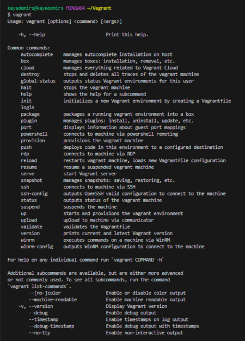Click the '--no-tty' option text
The height and width of the screenshot is (341, 245).
click(x=40, y=333)
